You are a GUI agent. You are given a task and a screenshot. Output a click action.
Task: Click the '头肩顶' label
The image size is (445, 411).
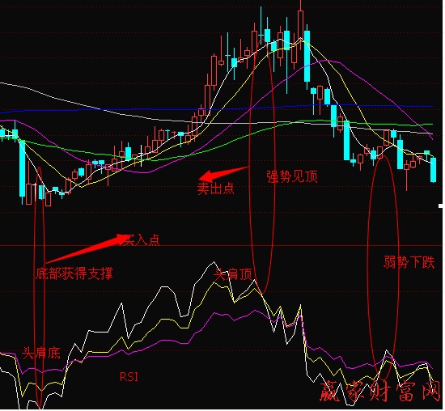(233, 274)
